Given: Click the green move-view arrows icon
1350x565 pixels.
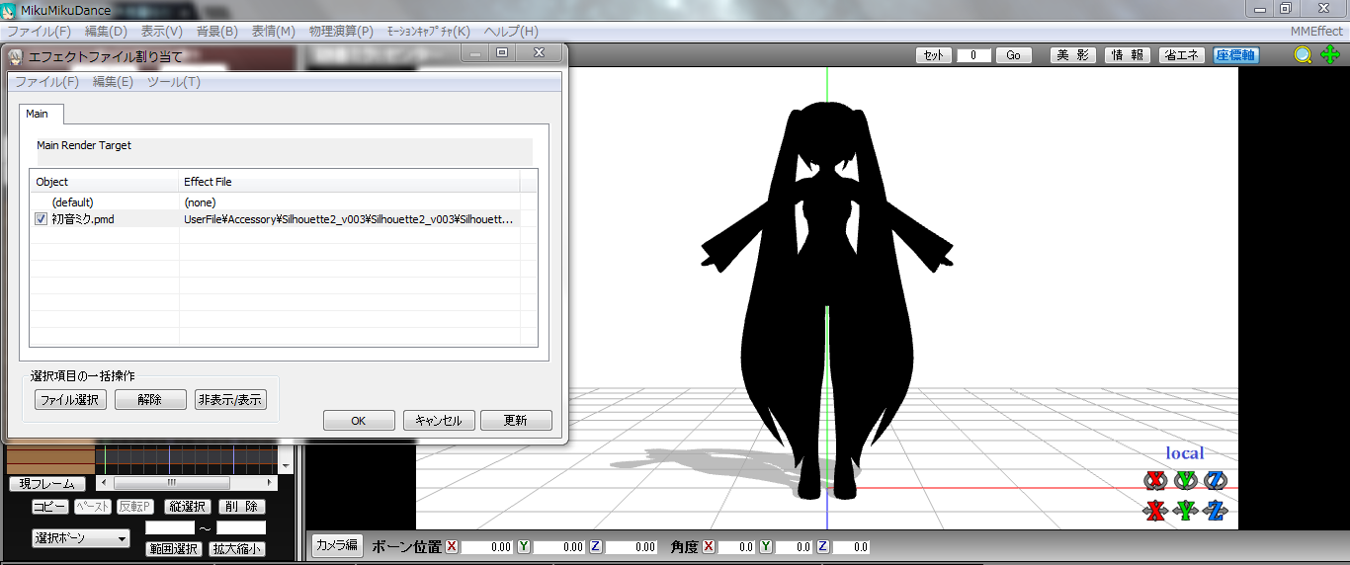Looking at the screenshot, I should point(1330,55).
